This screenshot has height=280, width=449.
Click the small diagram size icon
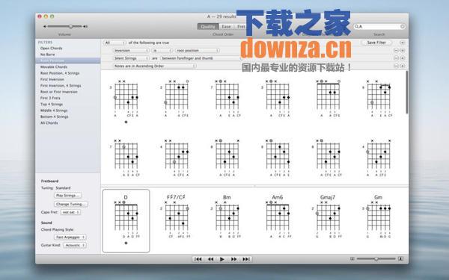click(352, 259)
